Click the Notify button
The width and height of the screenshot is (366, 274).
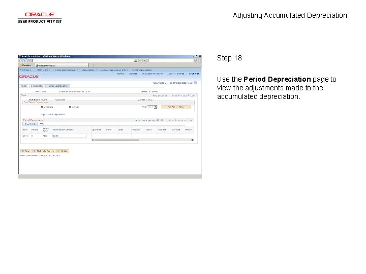coord(63,151)
